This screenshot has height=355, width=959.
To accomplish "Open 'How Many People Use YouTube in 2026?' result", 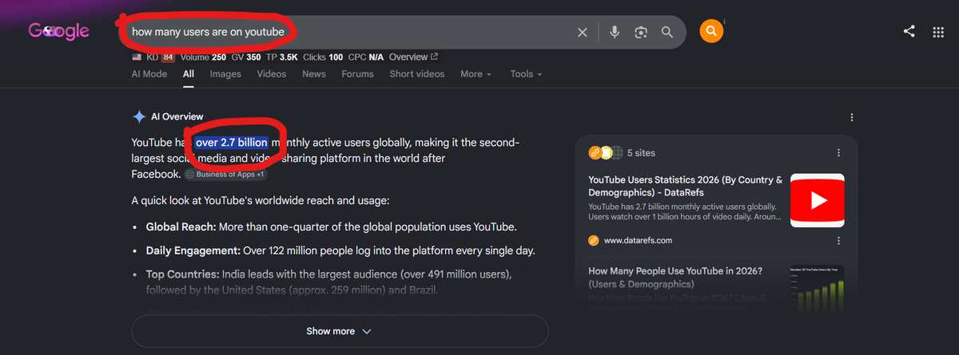I will [675, 278].
